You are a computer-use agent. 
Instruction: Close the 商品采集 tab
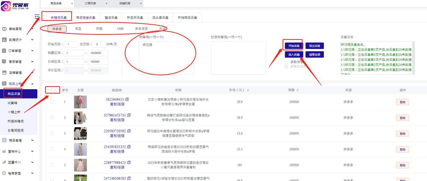click(x=72, y=3)
